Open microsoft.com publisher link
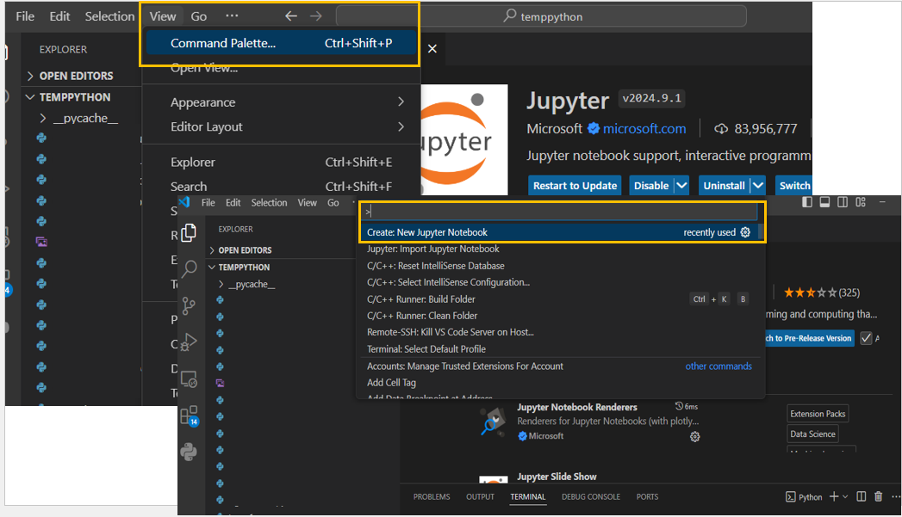The image size is (902, 517). tap(644, 129)
